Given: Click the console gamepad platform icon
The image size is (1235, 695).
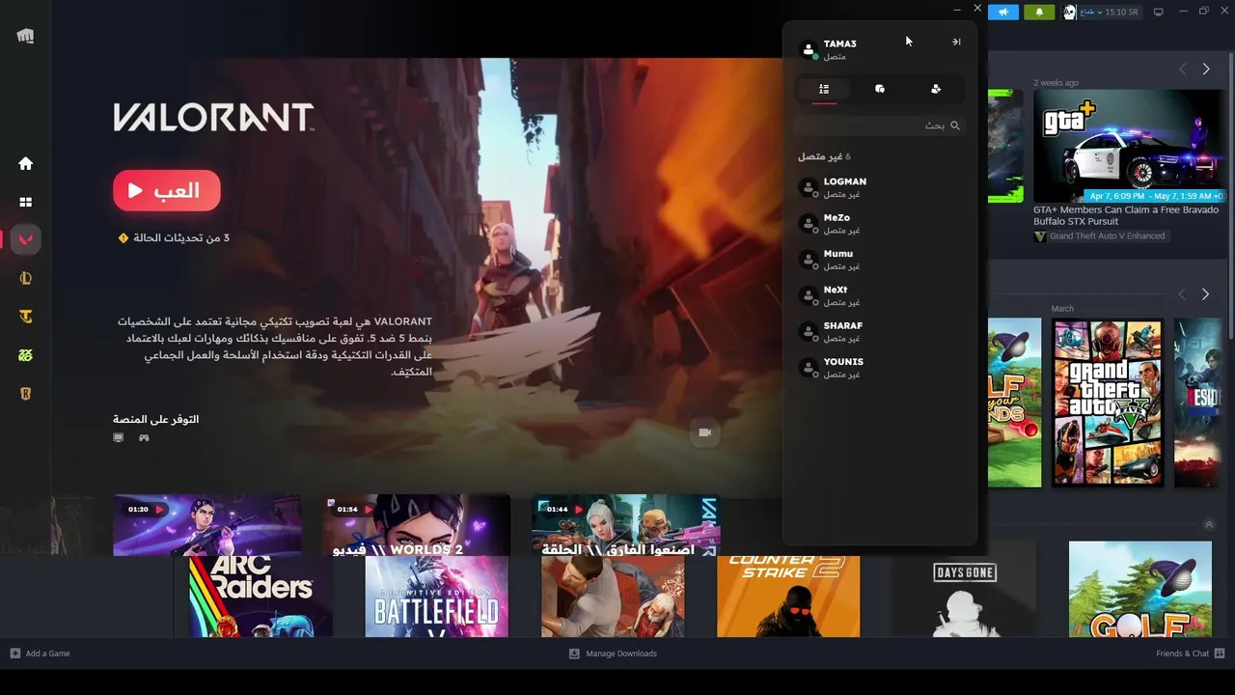Looking at the screenshot, I should point(144,437).
